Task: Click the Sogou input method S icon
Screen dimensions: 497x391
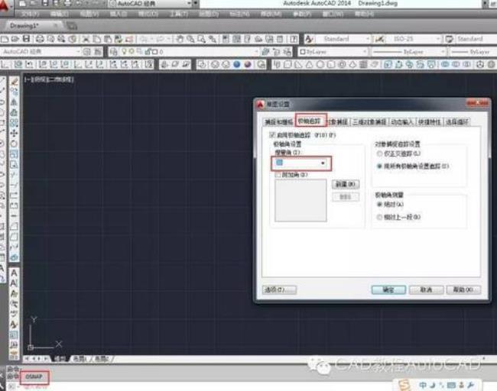Action: pyautogui.click(x=404, y=385)
